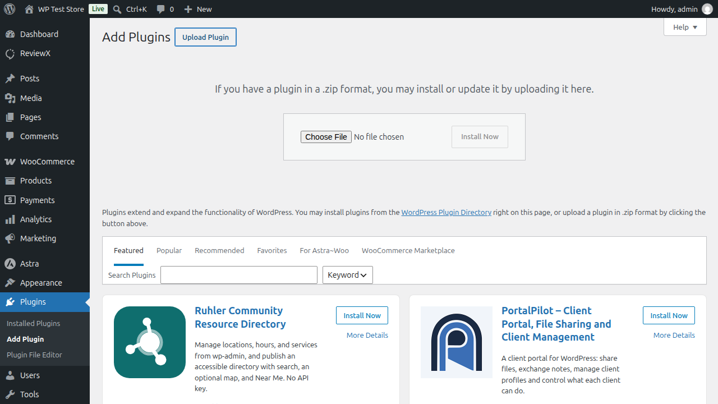Screen dimensions: 718x404
Task: Open More Details for Ruhler Community plugin
Action: (367, 335)
